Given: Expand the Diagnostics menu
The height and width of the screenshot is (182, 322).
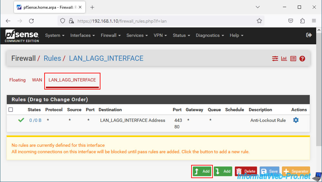Looking at the screenshot, I should tap(210, 35).
